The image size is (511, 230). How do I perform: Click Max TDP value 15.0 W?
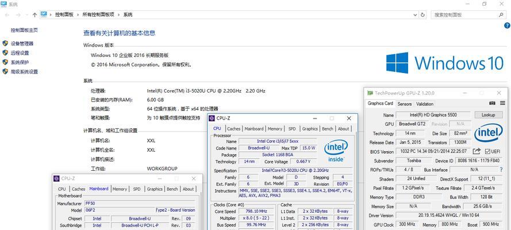point(308,148)
